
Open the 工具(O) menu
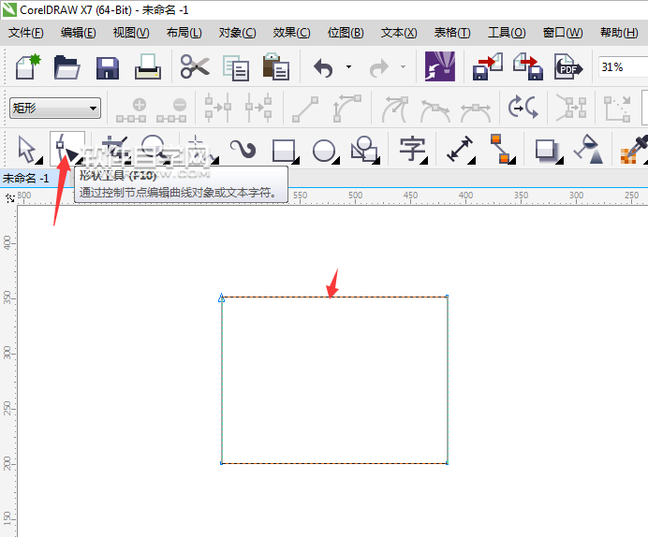click(x=507, y=33)
